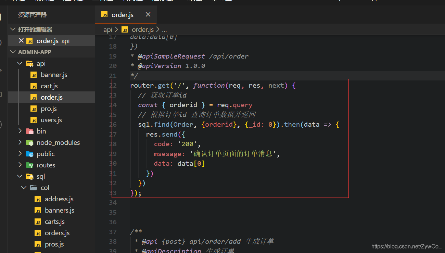Click the JS icon beside pro.js
445x253 pixels.
click(x=34, y=109)
